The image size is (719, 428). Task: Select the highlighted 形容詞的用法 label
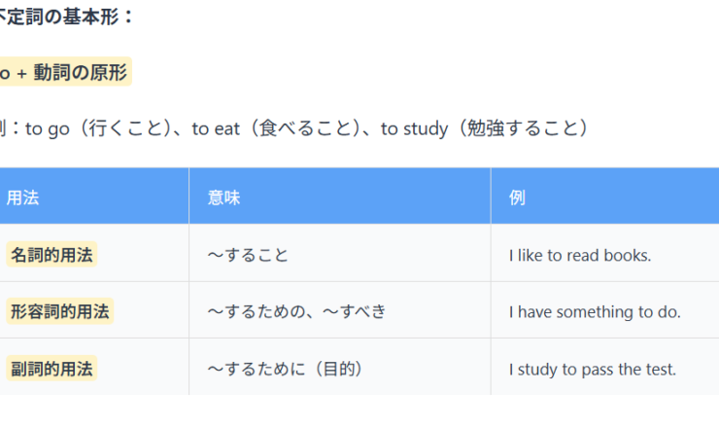[60, 311]
